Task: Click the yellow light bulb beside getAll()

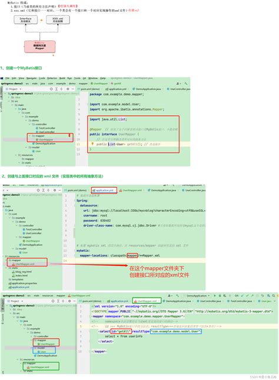Action: [92, 144]
